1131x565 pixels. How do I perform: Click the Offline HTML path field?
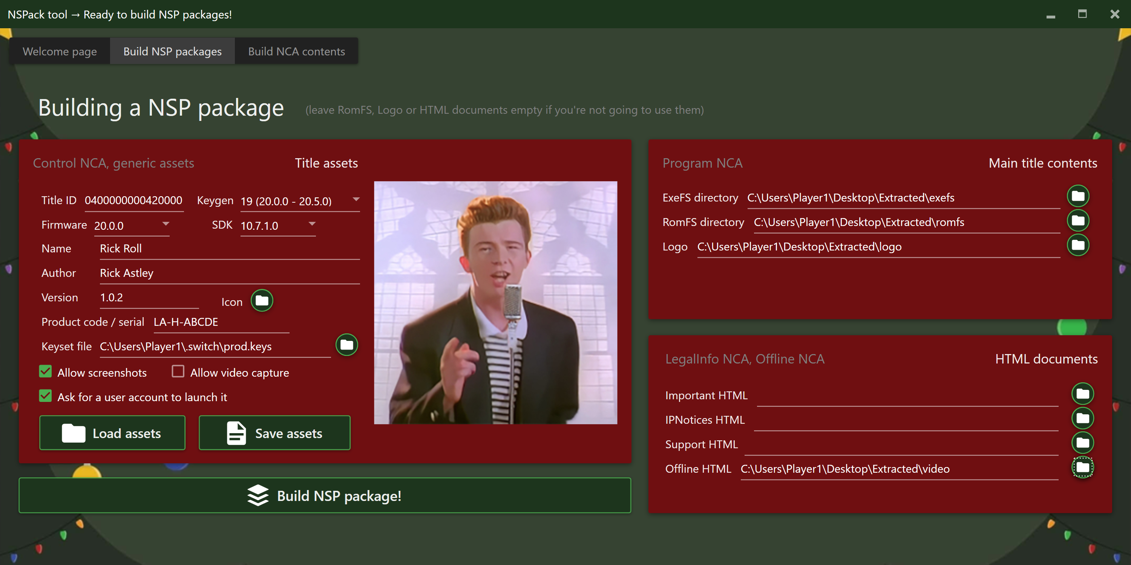coord(900,470)
